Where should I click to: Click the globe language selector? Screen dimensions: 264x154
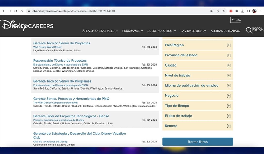pos(235,20)
